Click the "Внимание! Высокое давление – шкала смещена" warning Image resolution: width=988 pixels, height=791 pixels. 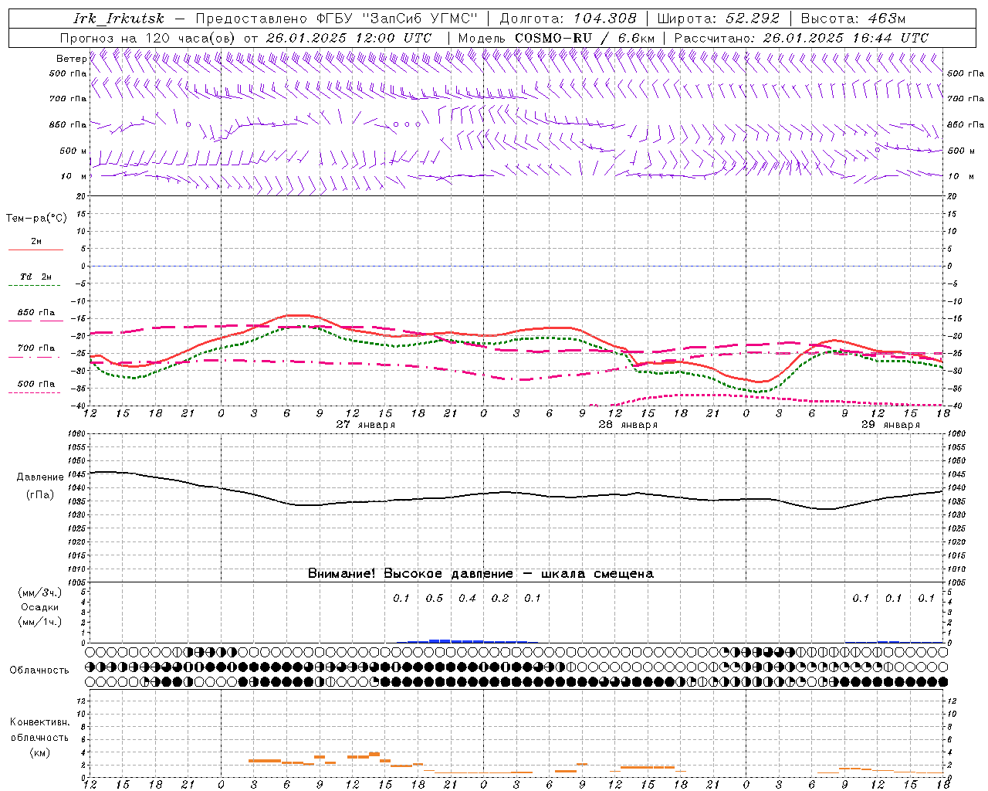point(480,573)
